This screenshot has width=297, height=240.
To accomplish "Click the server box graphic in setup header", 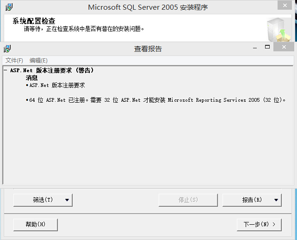I will 279,30.
